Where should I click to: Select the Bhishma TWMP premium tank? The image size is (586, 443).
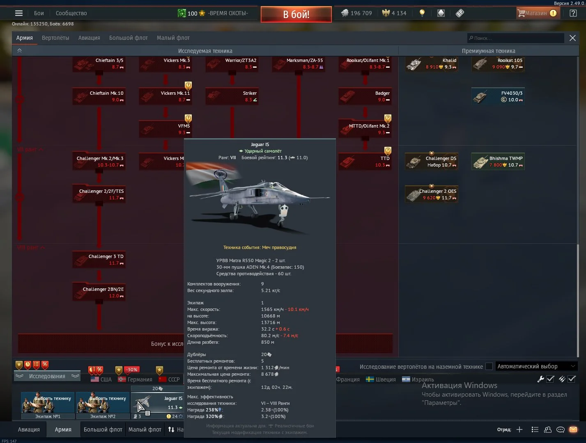498,162
